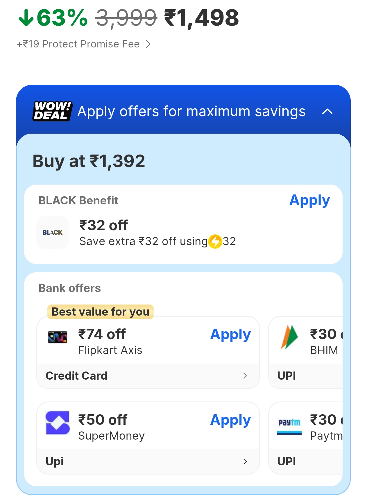Apply the ₹50 off SuperMoney offer

(x=230, y=420)
